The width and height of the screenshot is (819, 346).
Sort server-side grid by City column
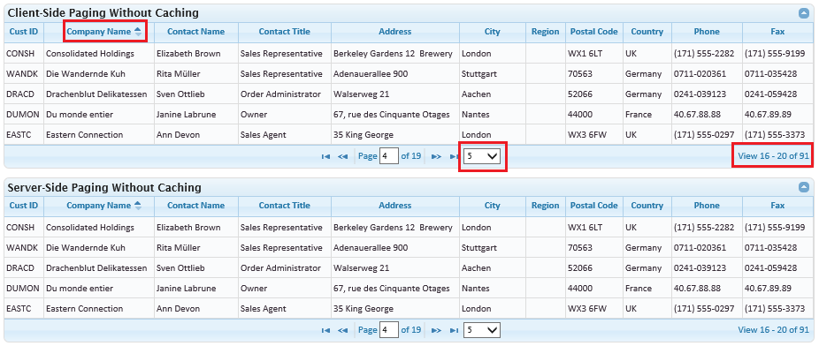click(x=492, y=206)
